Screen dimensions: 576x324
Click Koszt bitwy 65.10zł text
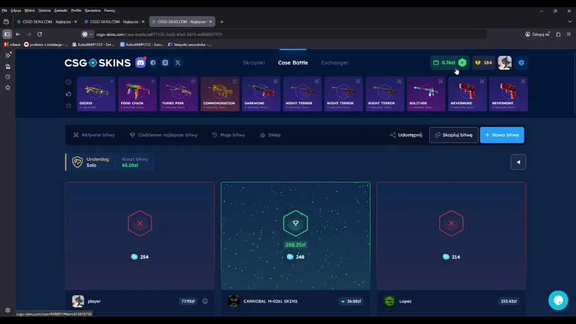135,162
